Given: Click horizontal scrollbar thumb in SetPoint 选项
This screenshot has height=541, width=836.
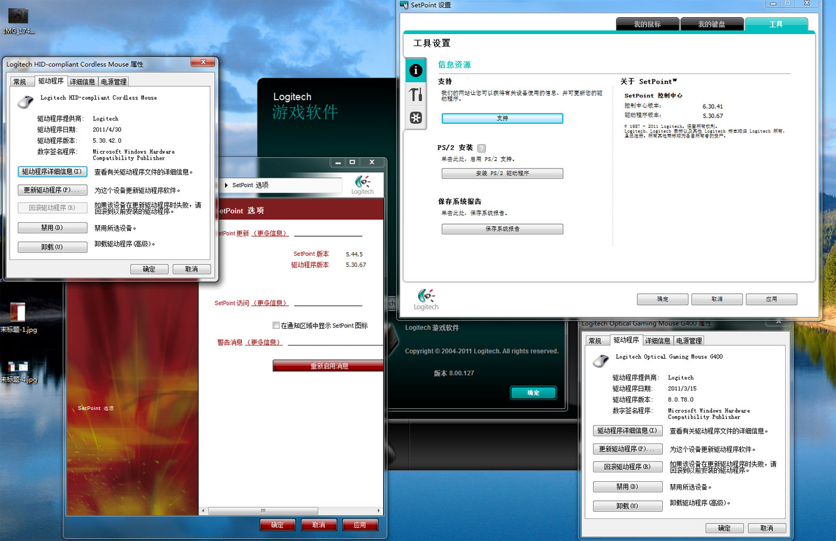Looking at the screenshot, I should click(x=263, y=511).
